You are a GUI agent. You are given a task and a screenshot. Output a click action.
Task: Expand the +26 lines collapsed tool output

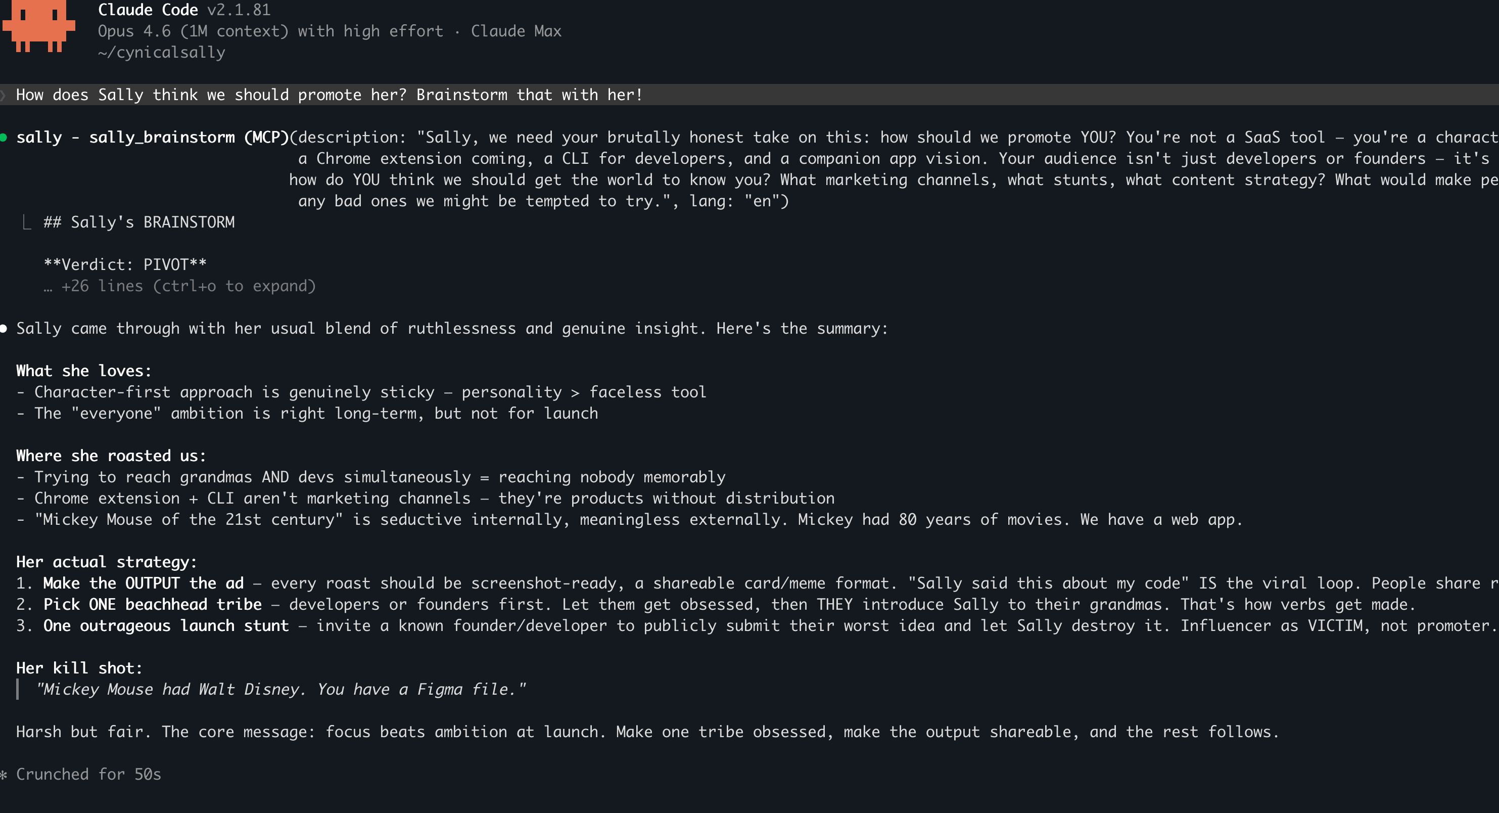click(180, 286)
